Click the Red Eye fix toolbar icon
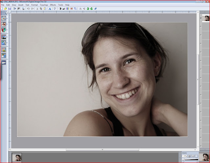Viewport: 210px width, 163px height. pyautogui.click(x=72, y=9)
